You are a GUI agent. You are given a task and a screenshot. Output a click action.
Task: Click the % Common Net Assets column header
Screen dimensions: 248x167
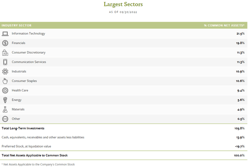pyautogui.click(x=224, y=26)
